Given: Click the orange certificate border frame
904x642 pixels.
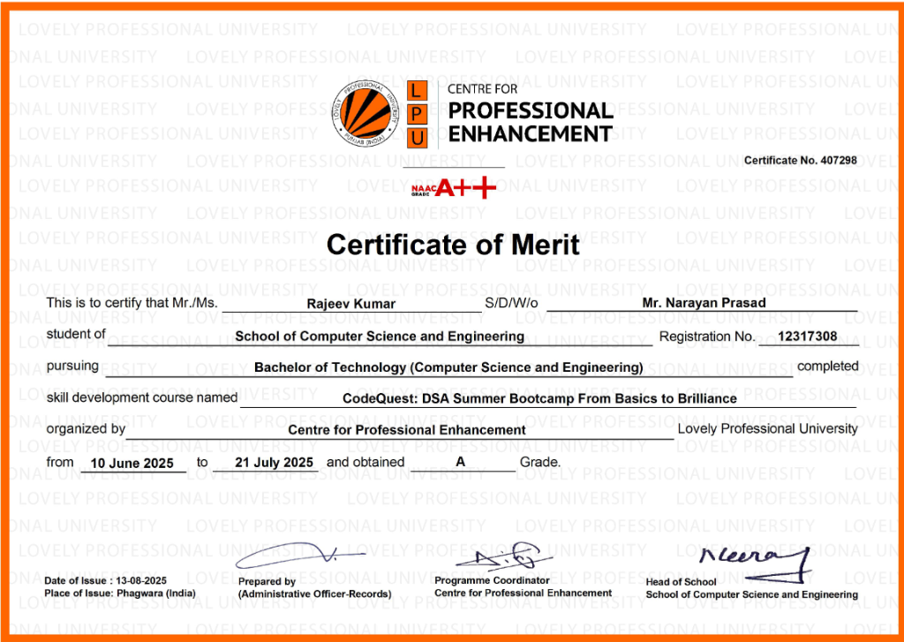Looking at the screenshot, I should point(452,5).
